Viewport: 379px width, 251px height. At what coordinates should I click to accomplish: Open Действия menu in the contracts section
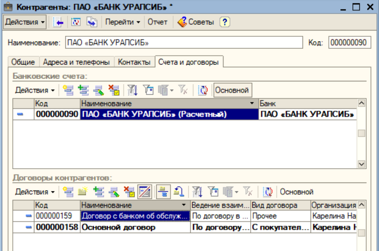[x=35, y=192]
